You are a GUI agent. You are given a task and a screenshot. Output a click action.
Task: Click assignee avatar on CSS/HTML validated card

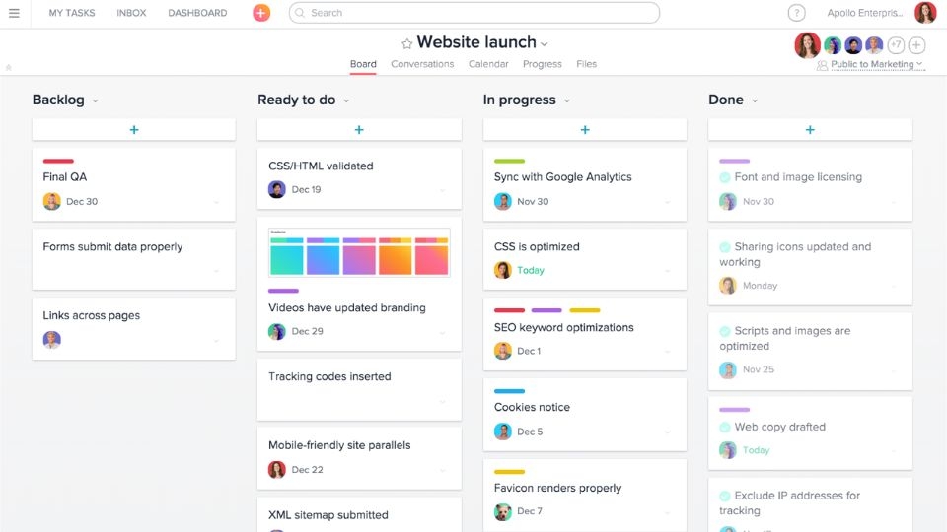tap(277, 189)
